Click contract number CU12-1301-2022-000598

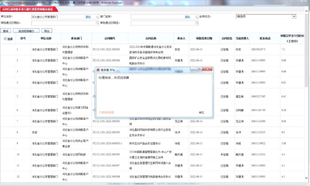[106, 177]
